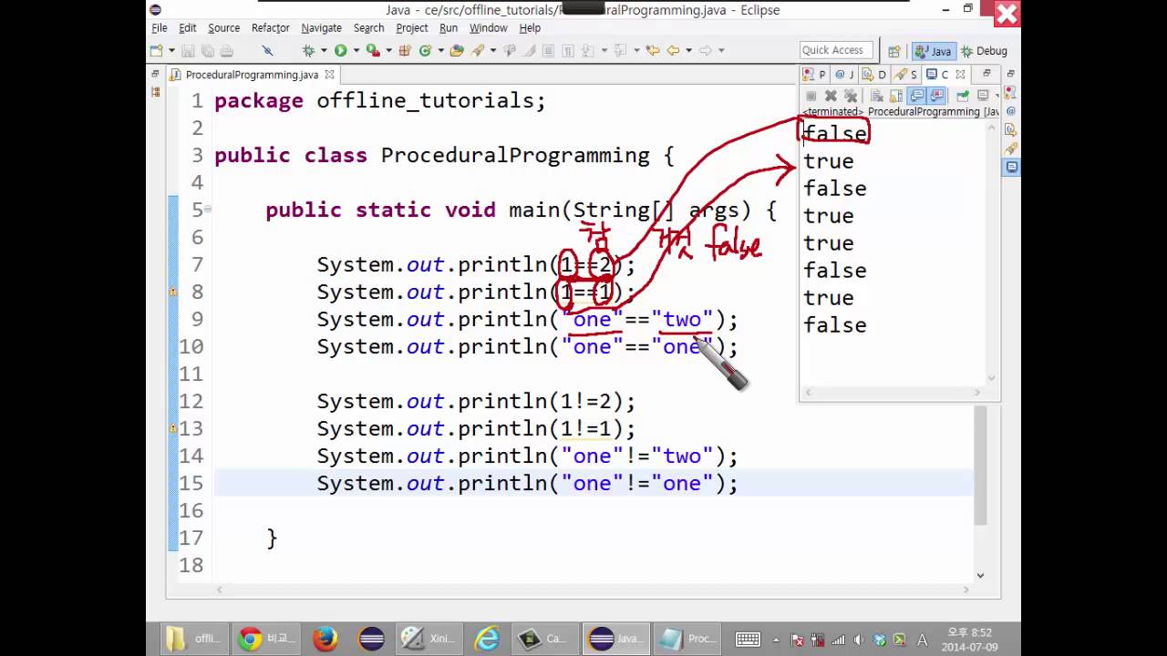1167x656 pixels.
Task: Click the warning marker on line 8
Action: pos(172,292)
